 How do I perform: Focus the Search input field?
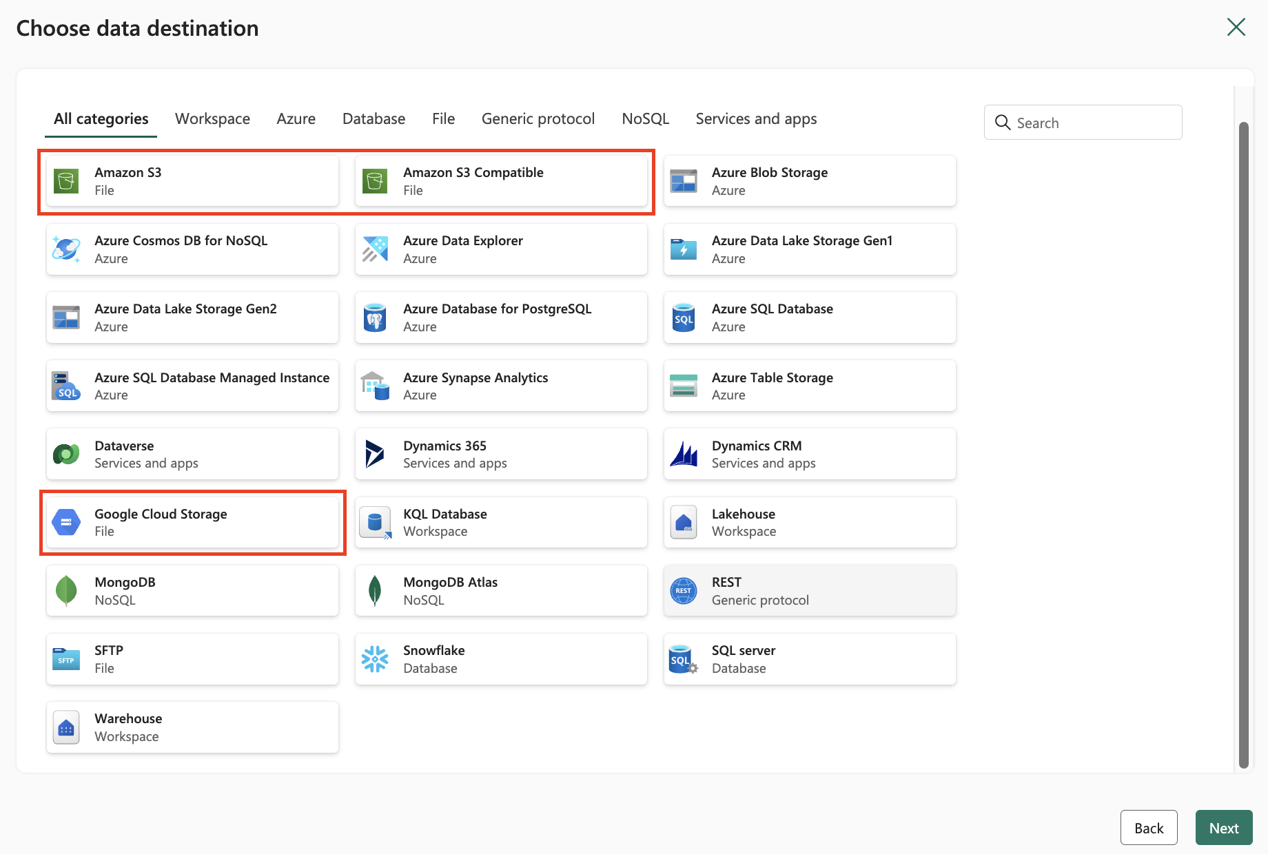coord(1083,123)
